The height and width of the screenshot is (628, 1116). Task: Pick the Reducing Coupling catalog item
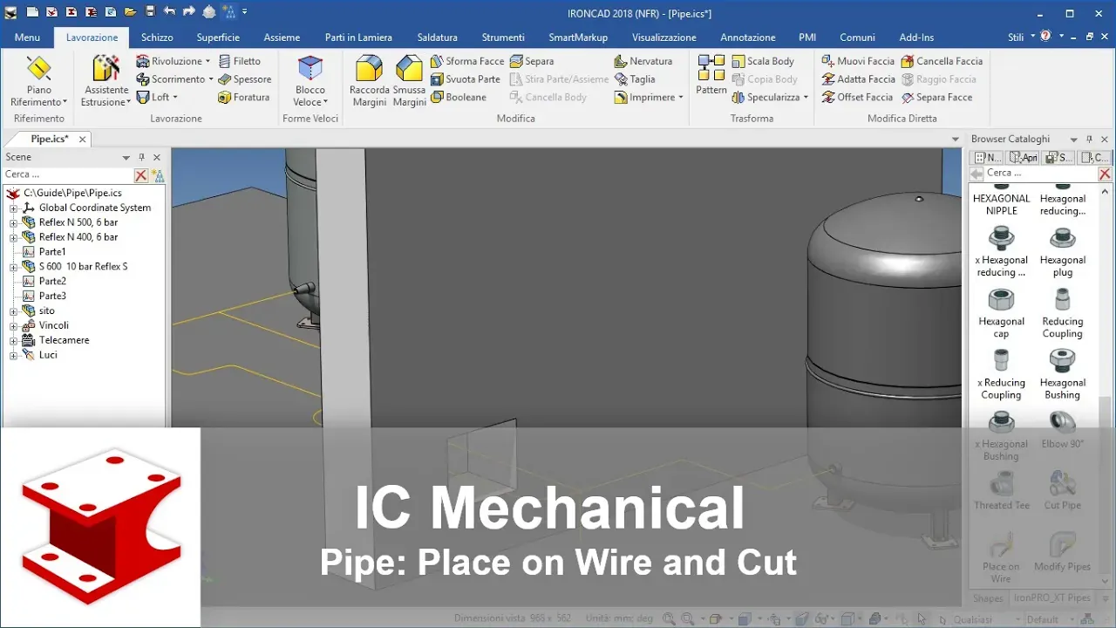coord(1062,314)
